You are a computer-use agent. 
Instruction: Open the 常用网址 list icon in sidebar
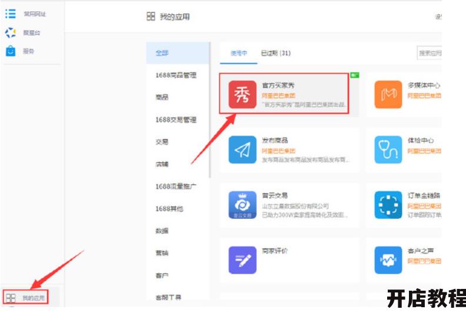click(11, 14)
